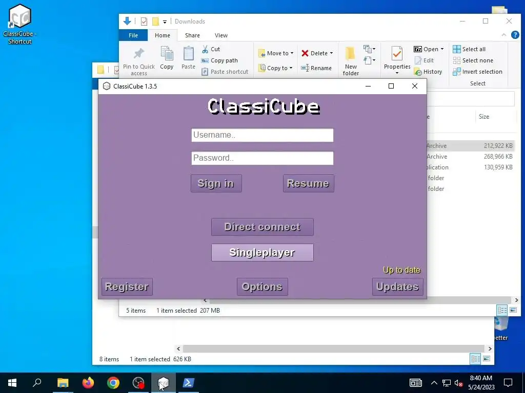Select the 212,922 KB archive row

tap(471, 146)
